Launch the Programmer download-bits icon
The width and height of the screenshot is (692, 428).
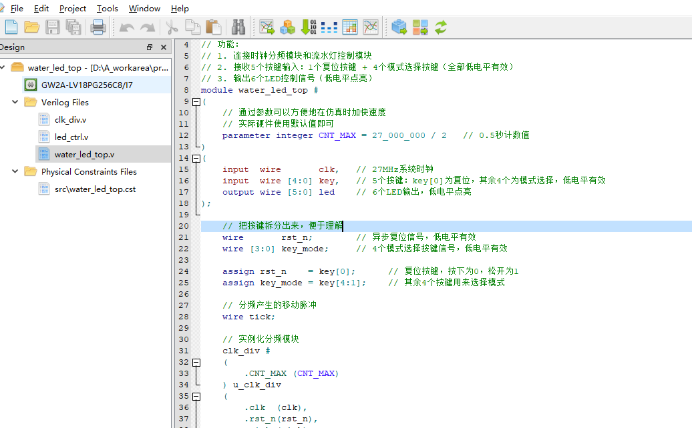click(x=309, y=27)
